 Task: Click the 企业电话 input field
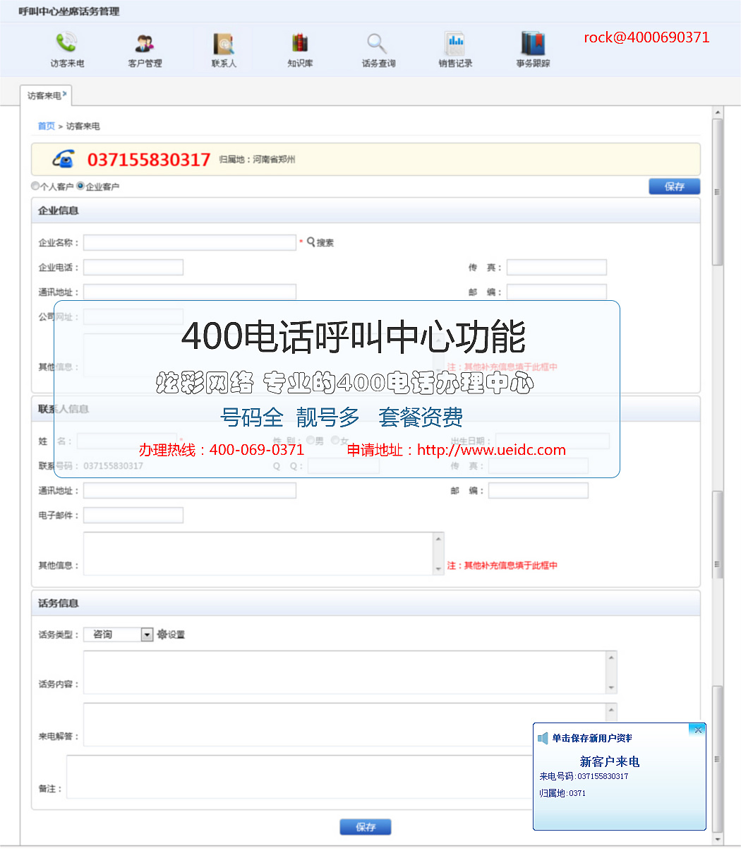coord(133,267)
